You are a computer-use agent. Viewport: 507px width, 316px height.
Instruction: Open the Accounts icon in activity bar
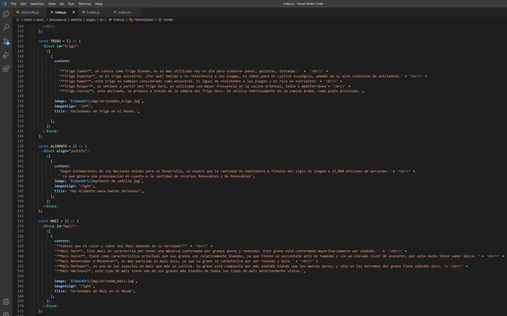click(6, 302)
